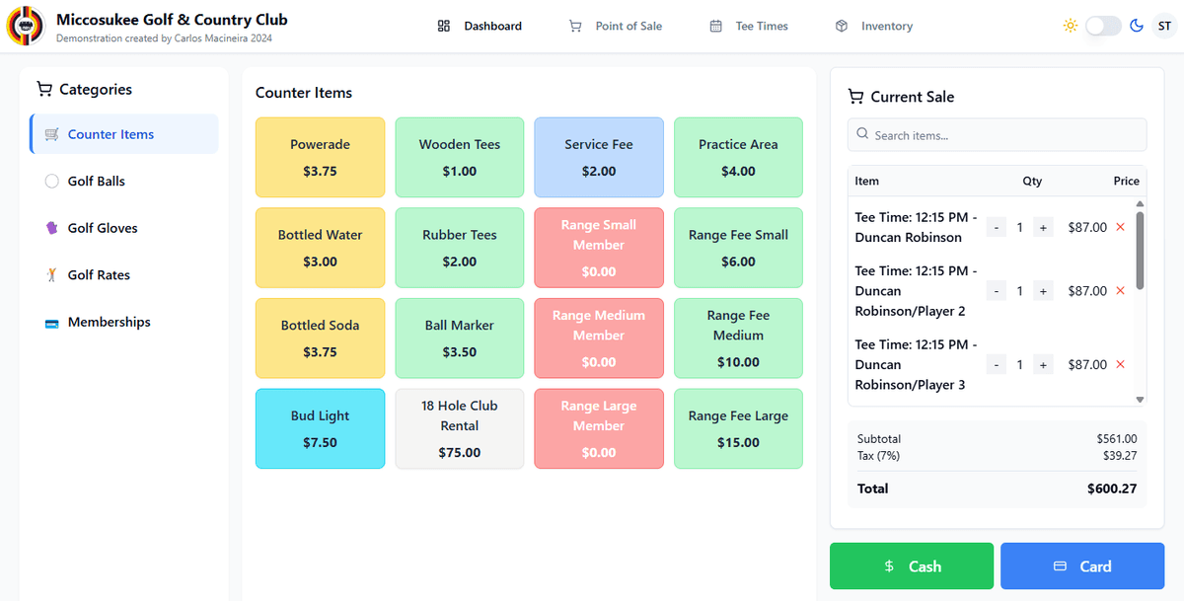Decrease quantity for first Duncan Robinson item

(x=997, y=227)
